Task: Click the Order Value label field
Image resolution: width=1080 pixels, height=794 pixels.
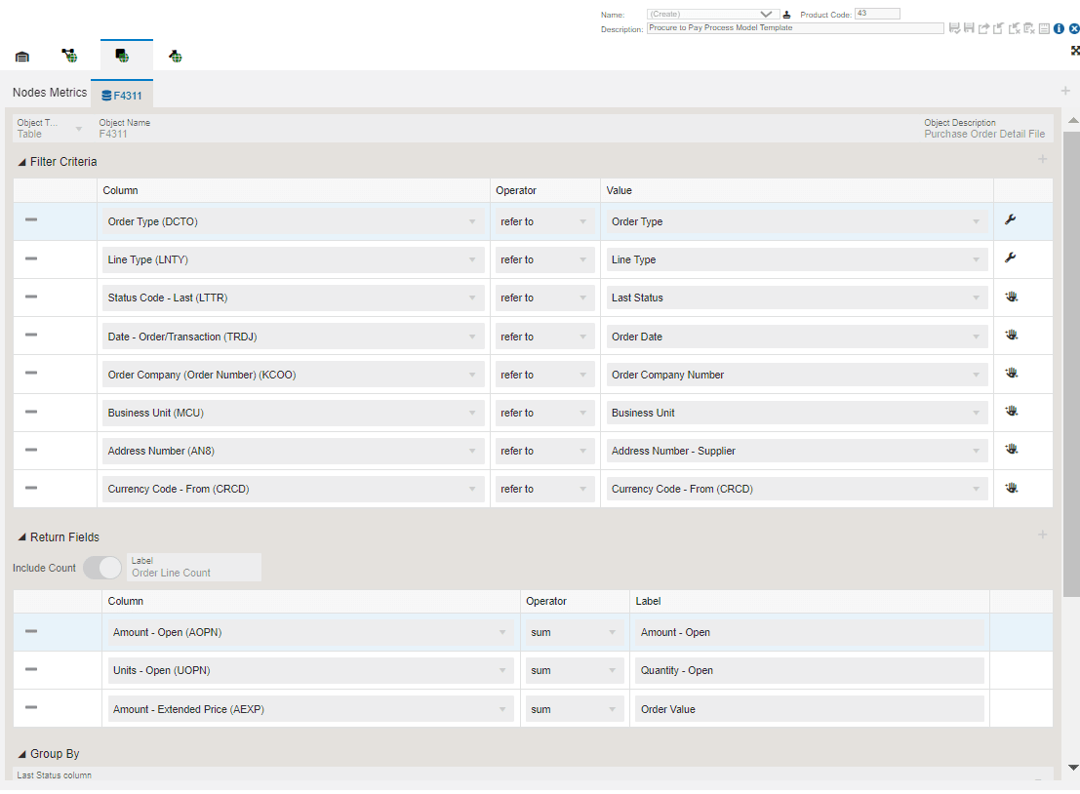Action: [809, 709]
